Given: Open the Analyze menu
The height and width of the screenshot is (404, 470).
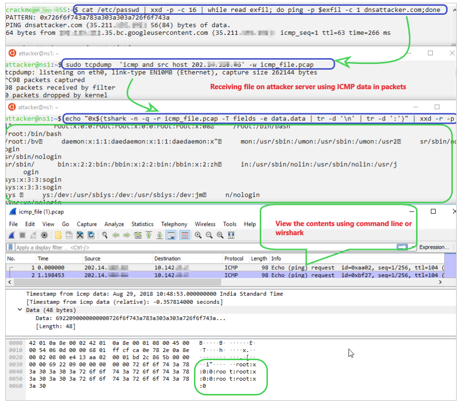Looking at the screenshot, I should tap(114, 224).
